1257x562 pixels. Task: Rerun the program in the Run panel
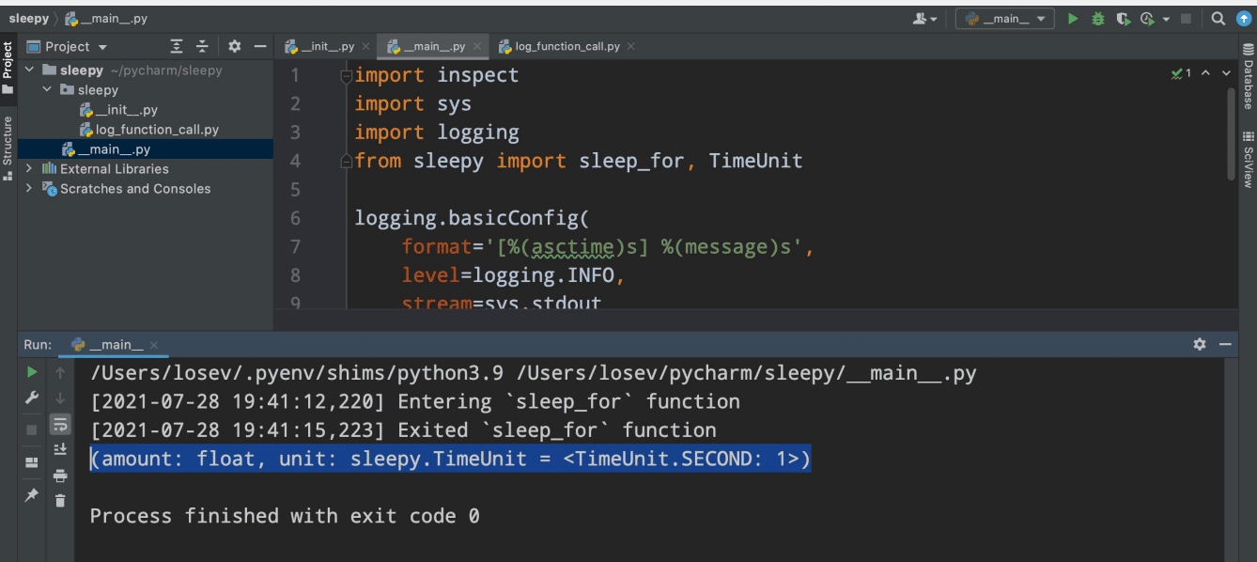[32, 372]
